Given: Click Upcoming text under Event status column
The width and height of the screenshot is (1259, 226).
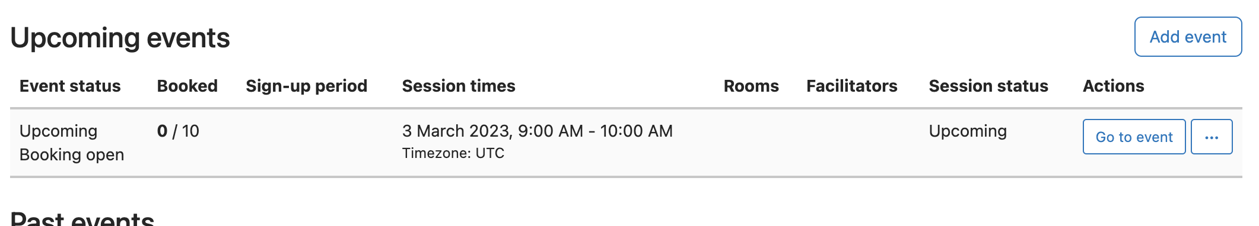Looking at the screenshot, I should click(x=58, y=131).
